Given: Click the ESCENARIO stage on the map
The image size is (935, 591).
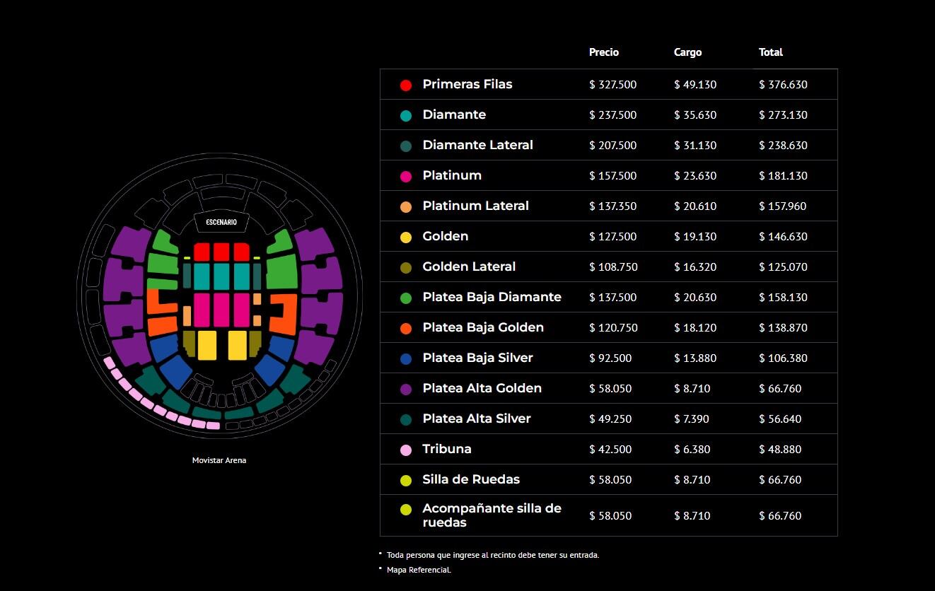Looking at the screenshot, I should (221, 223).
